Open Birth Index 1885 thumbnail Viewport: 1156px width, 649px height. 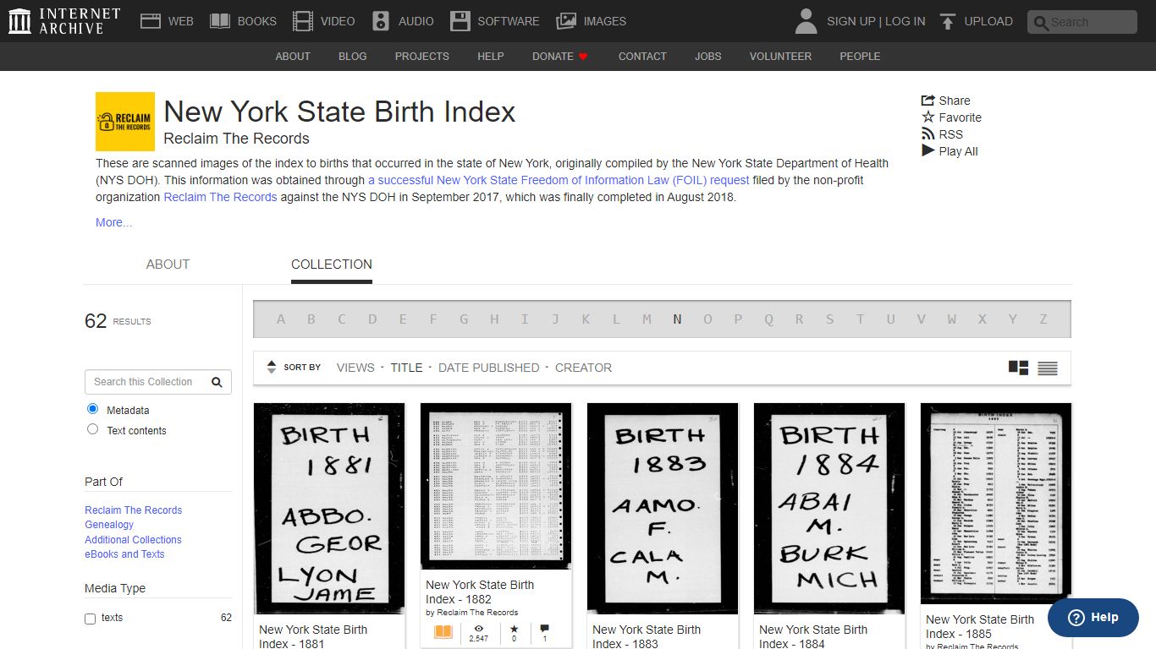tap(996, 504)
